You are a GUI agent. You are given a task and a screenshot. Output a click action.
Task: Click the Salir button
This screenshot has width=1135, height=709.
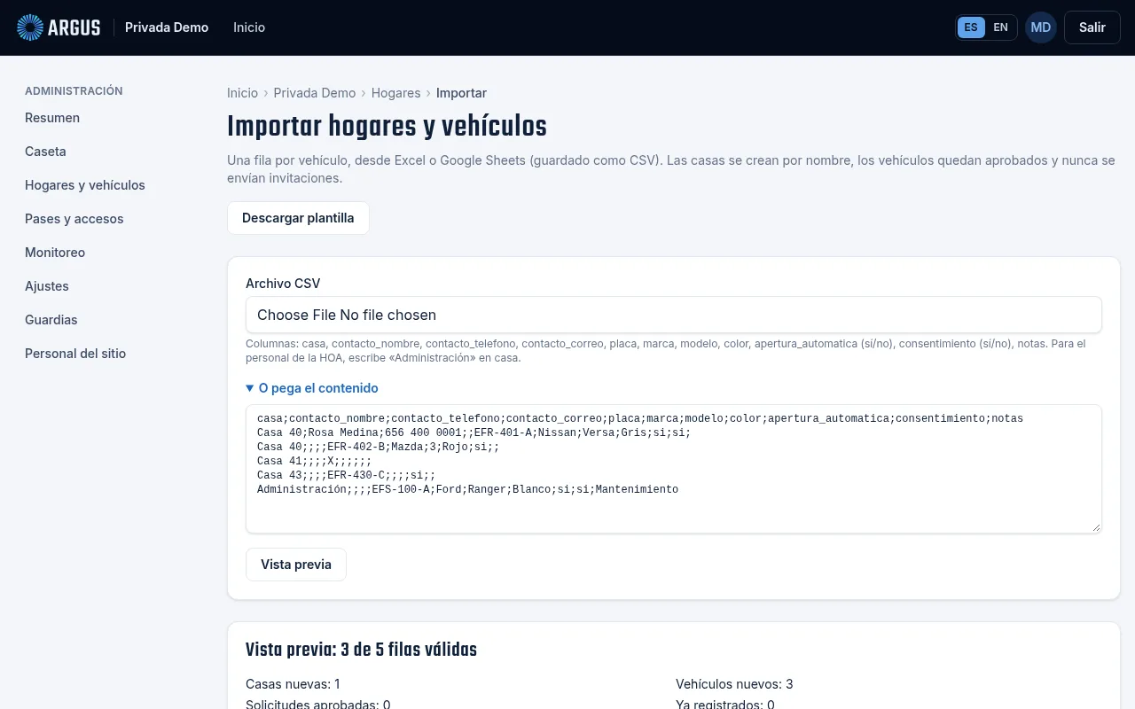[x=1092, y=27]
